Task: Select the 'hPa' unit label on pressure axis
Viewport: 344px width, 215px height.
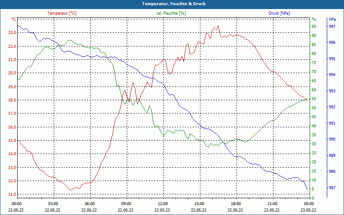Action: pos(332,19)
